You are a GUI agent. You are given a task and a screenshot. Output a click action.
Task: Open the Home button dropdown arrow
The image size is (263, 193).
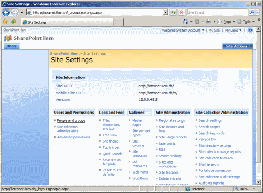pyautogui.click(x=191, y=22)
